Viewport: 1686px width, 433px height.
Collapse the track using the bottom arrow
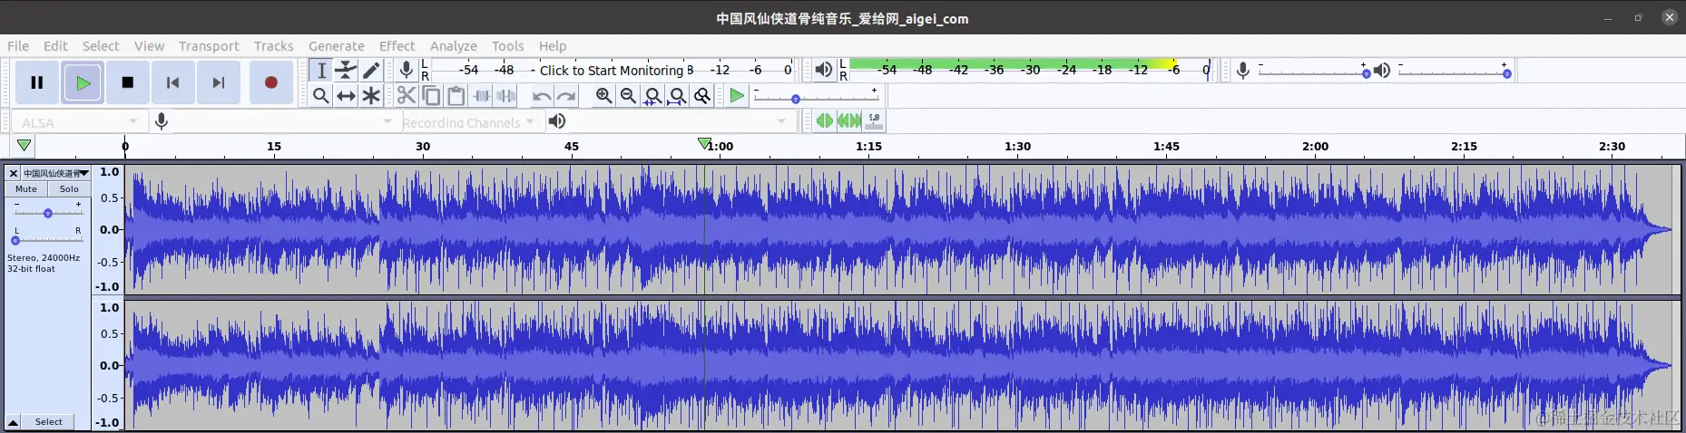(14, 422)
